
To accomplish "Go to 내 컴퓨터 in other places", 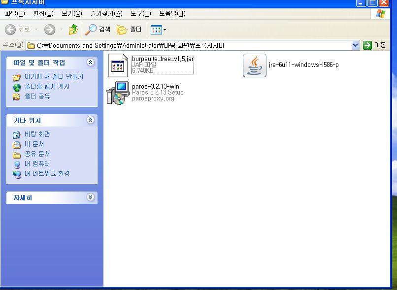I will (37, 164).
